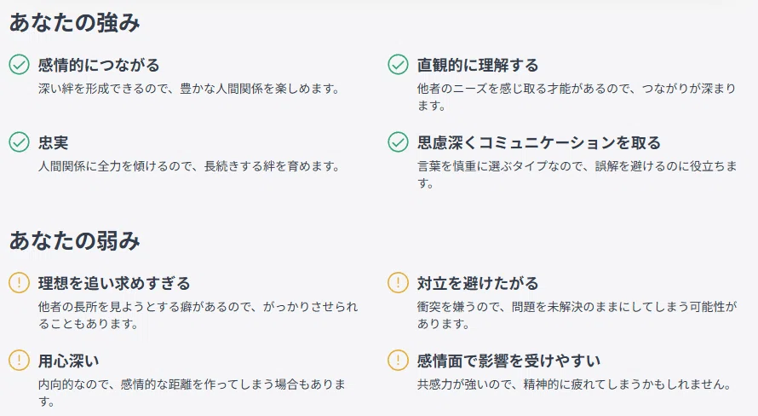Click the green checkmark beside 忠実
Screen dimensions: 758x416
click(20, 142)
